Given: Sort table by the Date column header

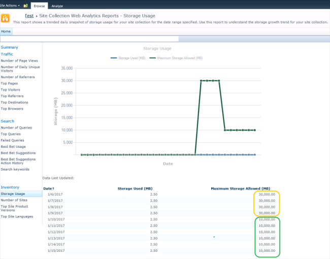Looking at the screenshot, I should tap(49, 189).
